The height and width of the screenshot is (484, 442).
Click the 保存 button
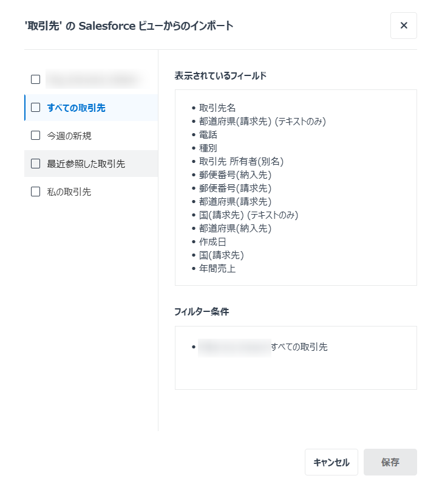tap(390, 462)
